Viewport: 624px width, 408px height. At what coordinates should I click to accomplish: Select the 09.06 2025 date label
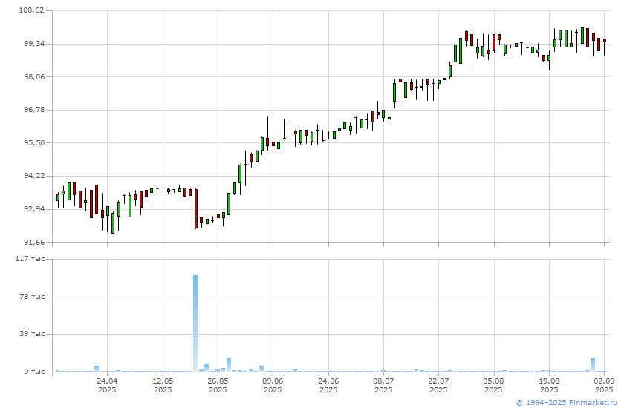(273, 385)
